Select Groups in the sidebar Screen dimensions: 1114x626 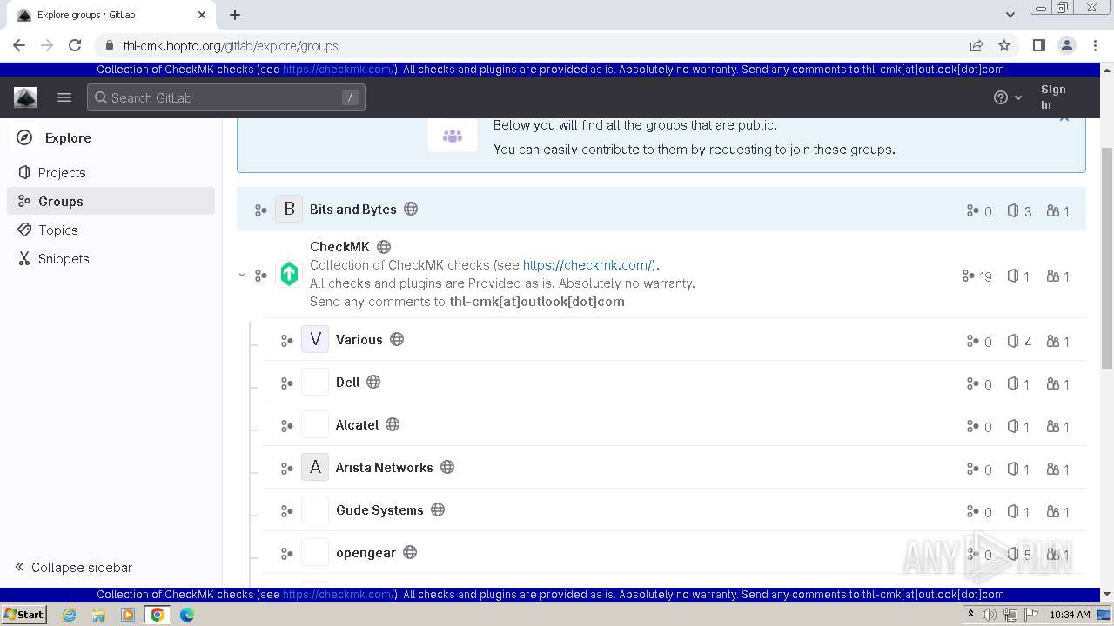point(111,201)
